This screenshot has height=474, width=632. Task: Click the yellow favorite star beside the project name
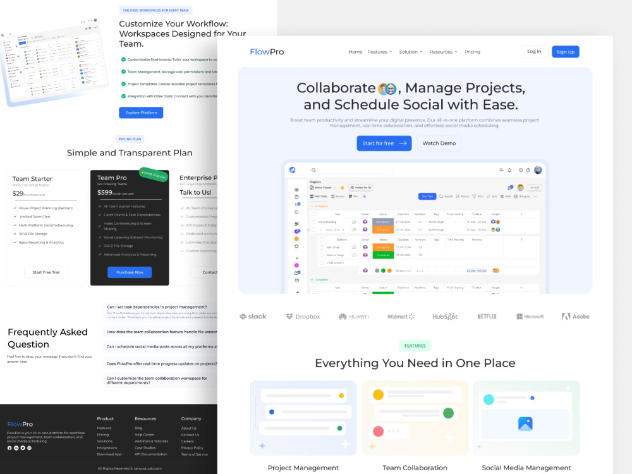coord(342,188)
